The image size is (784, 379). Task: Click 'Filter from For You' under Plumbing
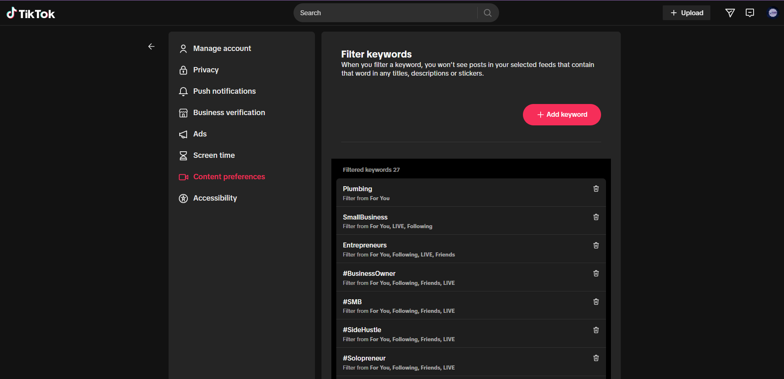pyautogui.click(x=366, y=198)
